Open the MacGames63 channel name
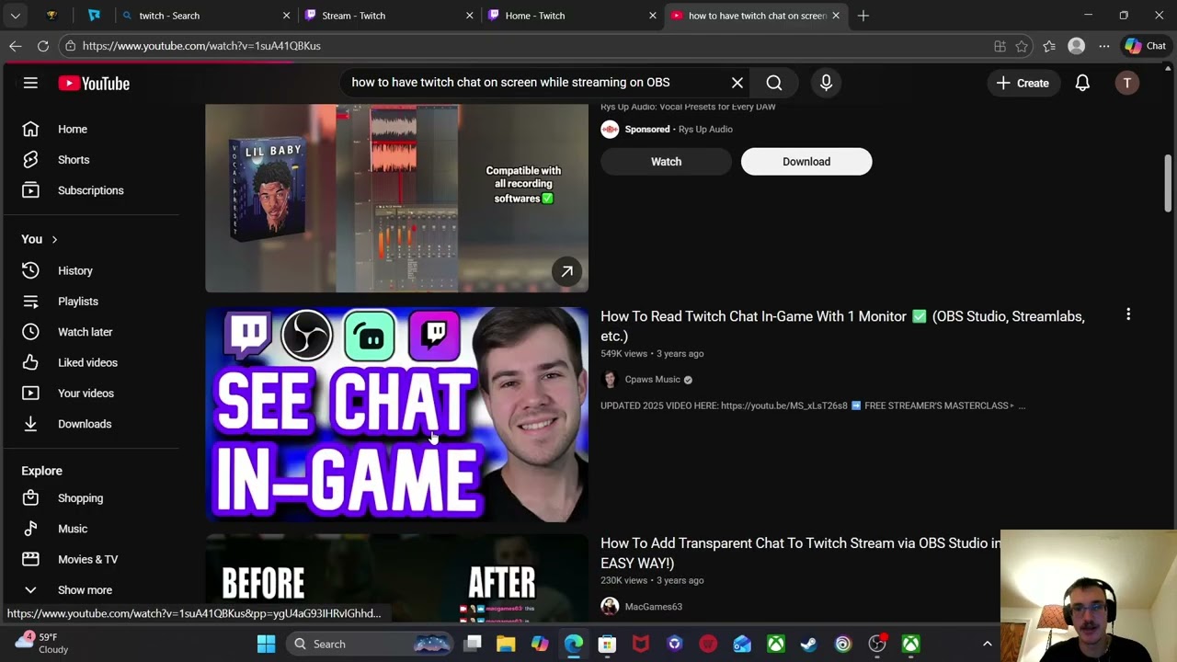The width and height of the screenshot is (1177, 662). (x=653, y=607)
